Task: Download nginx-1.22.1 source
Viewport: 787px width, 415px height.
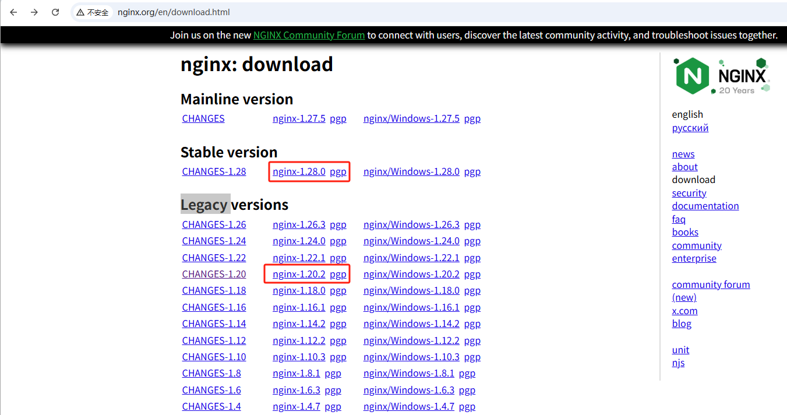Action: click(299, 258)
